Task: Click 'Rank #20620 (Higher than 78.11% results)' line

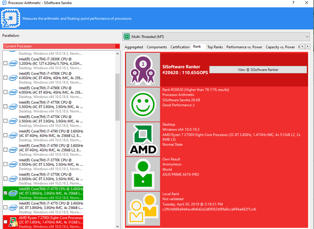Action: coord(195,90)
